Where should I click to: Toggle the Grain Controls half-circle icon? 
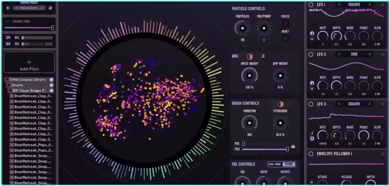(280, 104)
